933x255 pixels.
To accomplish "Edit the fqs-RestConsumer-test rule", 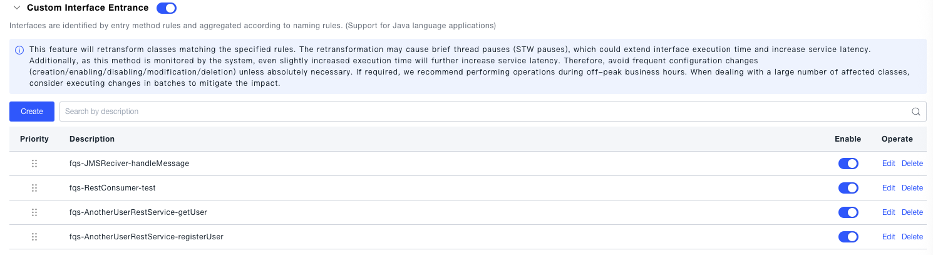I will (889, 188).
